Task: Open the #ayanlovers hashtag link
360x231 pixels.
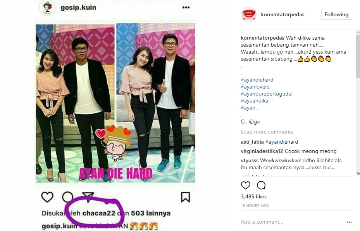Action: (255, 87)
